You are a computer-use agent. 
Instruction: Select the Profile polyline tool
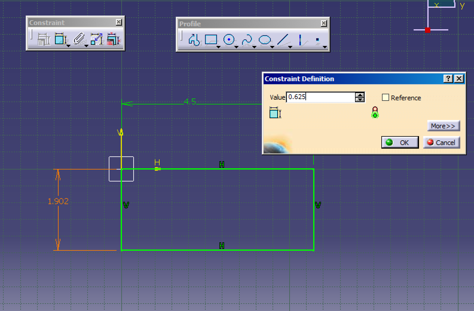click(x=194, y=40)
